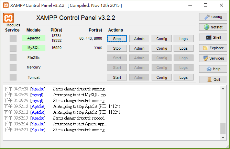This screenshot has height=149, width=230.
Task: Toggle the MySQL service checkbox
Action: (13, 48)
